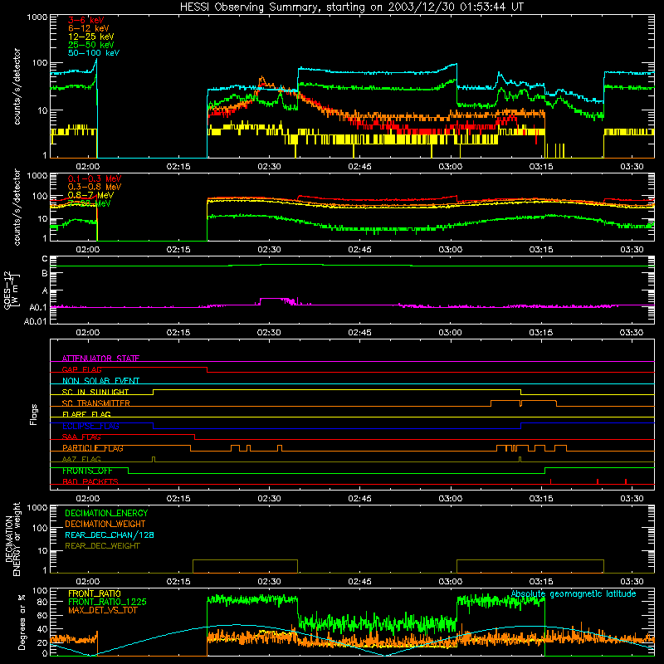This screenshot has height=664, width=664.
Task: Select the FLARE_FLAG label
Action: pos(86,414)
